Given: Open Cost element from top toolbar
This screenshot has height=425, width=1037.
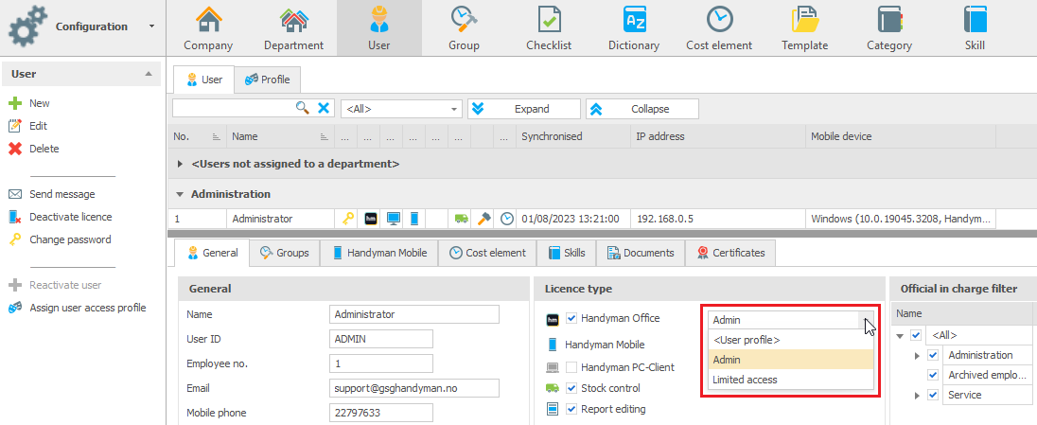Looking at the screenshot, I should (719, 19).
